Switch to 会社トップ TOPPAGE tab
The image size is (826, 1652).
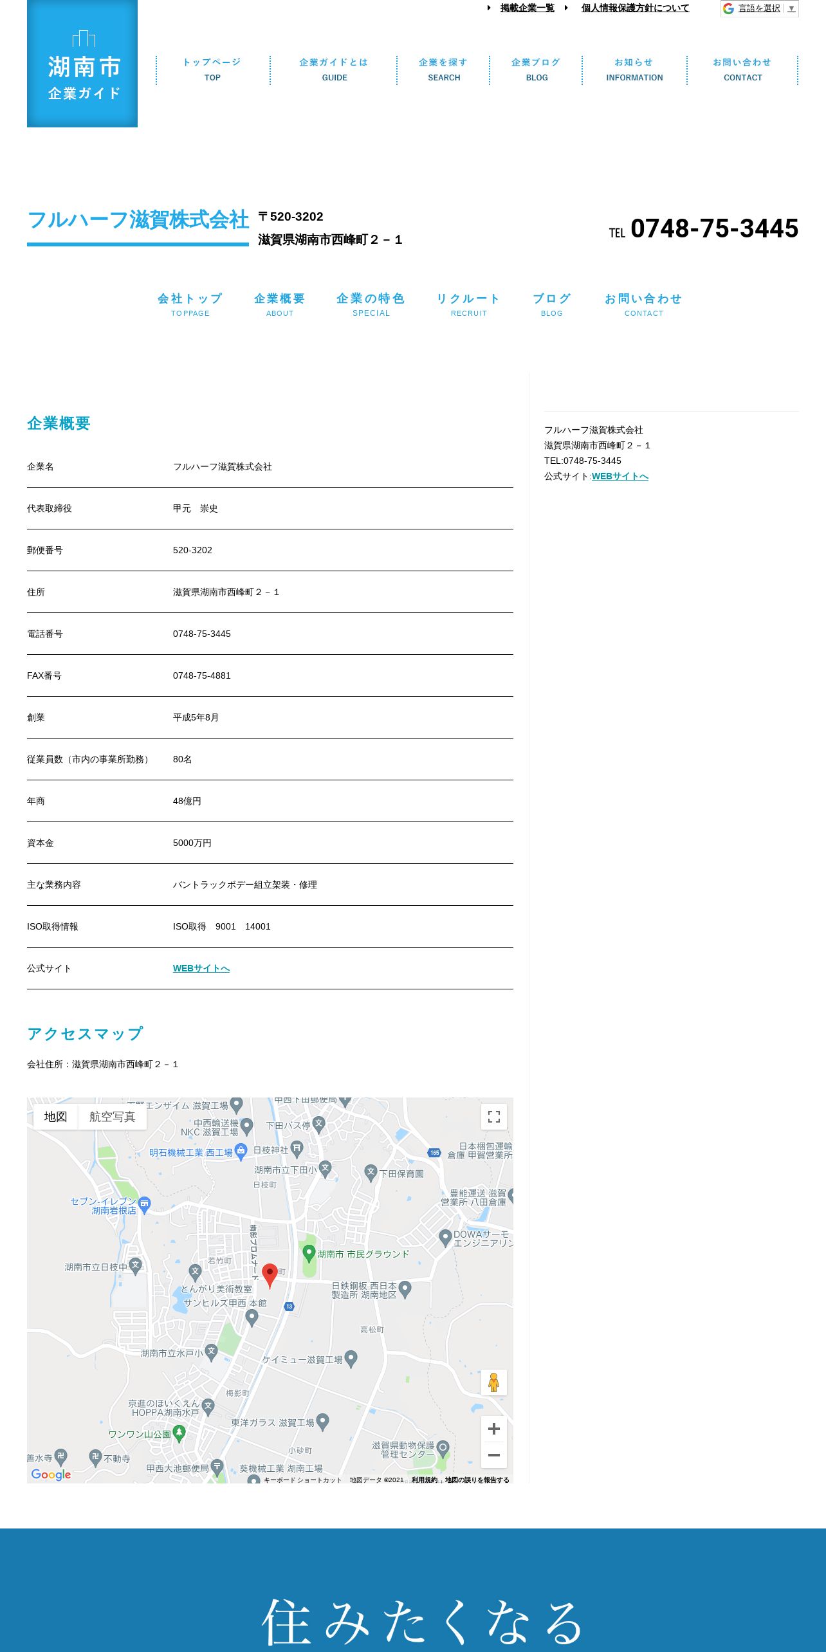190,304
